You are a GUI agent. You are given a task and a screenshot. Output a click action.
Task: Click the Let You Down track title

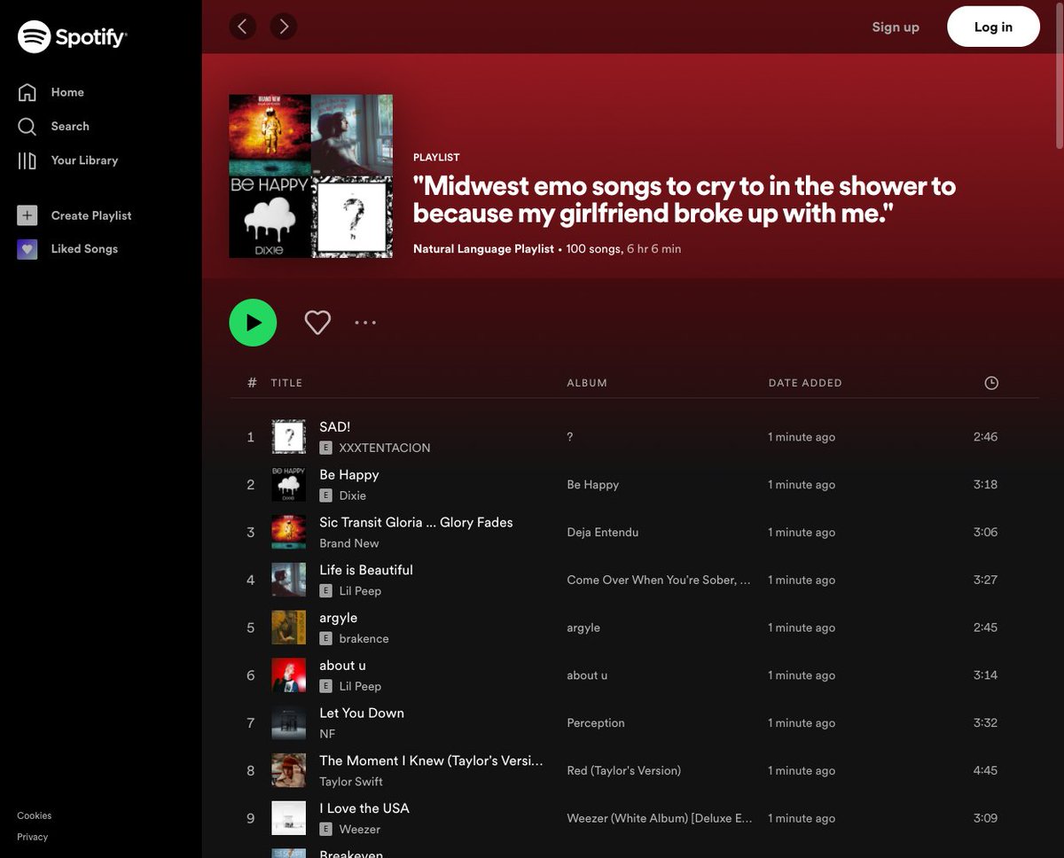pyautogui.click(x=362, y=714)
